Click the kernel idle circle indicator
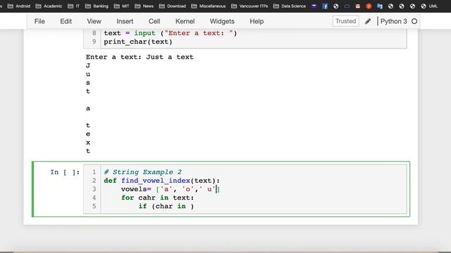 click(414, 21)
